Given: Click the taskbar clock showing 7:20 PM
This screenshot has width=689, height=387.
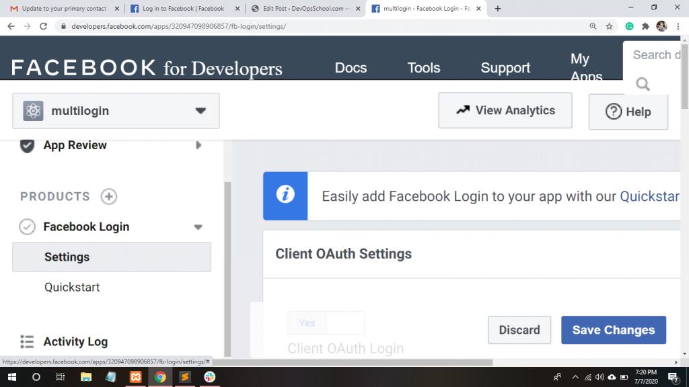Looking at the screenshot, I should 646,377.
